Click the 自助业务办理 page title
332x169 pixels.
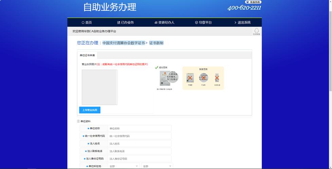(x=110, y=7)
